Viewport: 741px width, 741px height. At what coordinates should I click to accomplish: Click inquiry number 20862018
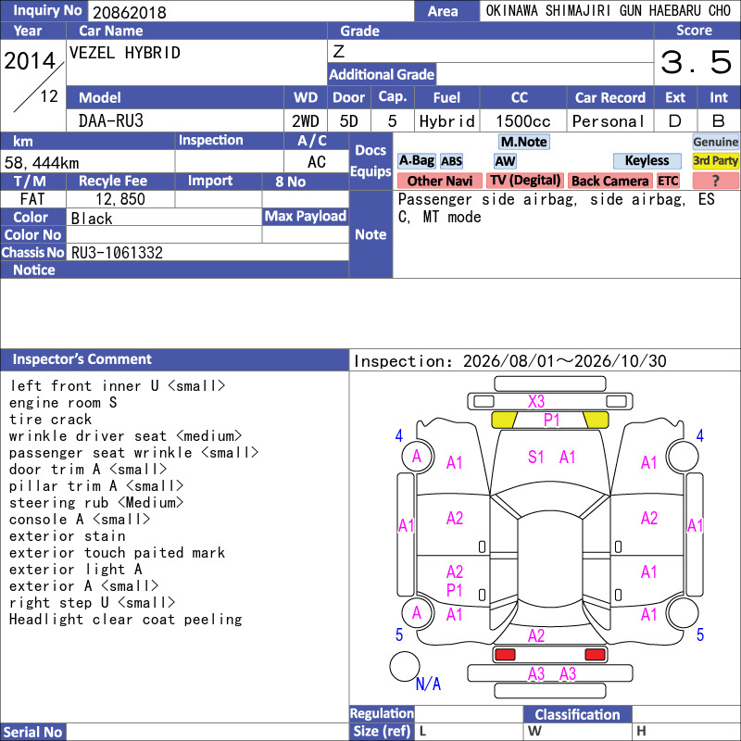pos(130,12)
